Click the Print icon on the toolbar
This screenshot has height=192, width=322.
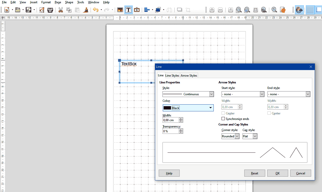coord(50,10)
